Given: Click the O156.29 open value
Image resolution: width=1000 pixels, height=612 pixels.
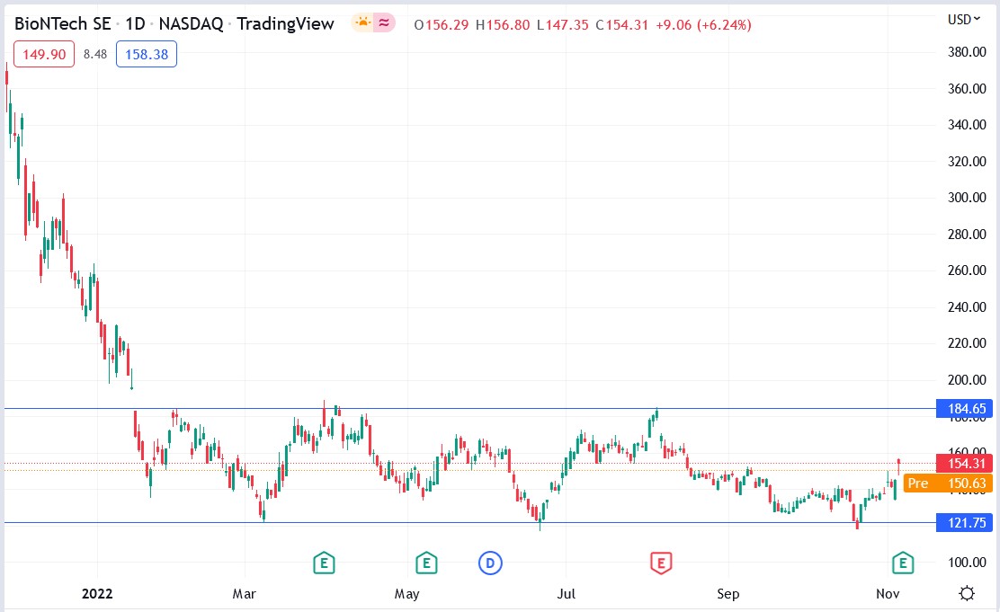Looking at the screenshot, I should pyautogui.click(x=442, y=25).
